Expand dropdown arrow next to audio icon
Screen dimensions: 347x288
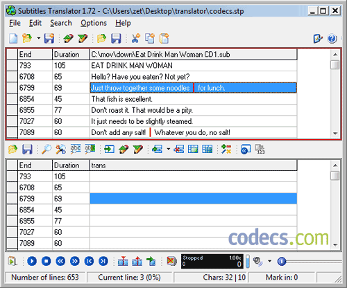pos(269,261)
